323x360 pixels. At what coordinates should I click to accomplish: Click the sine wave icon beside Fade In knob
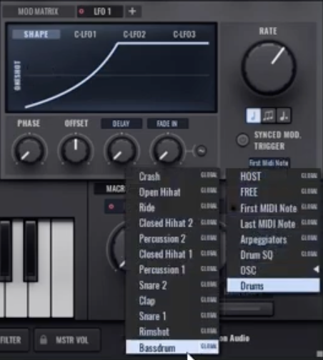pyautogui.click(x=202, y=151)
